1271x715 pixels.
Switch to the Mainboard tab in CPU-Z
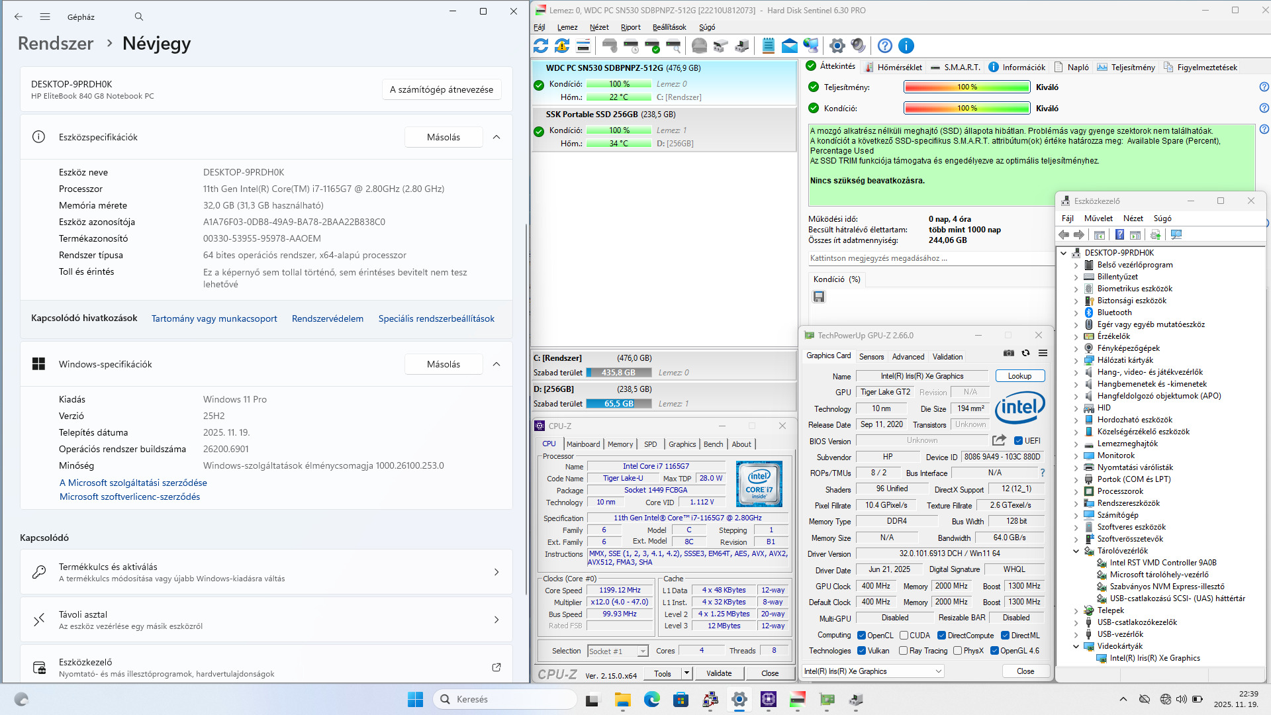click(x=583, y=444)
